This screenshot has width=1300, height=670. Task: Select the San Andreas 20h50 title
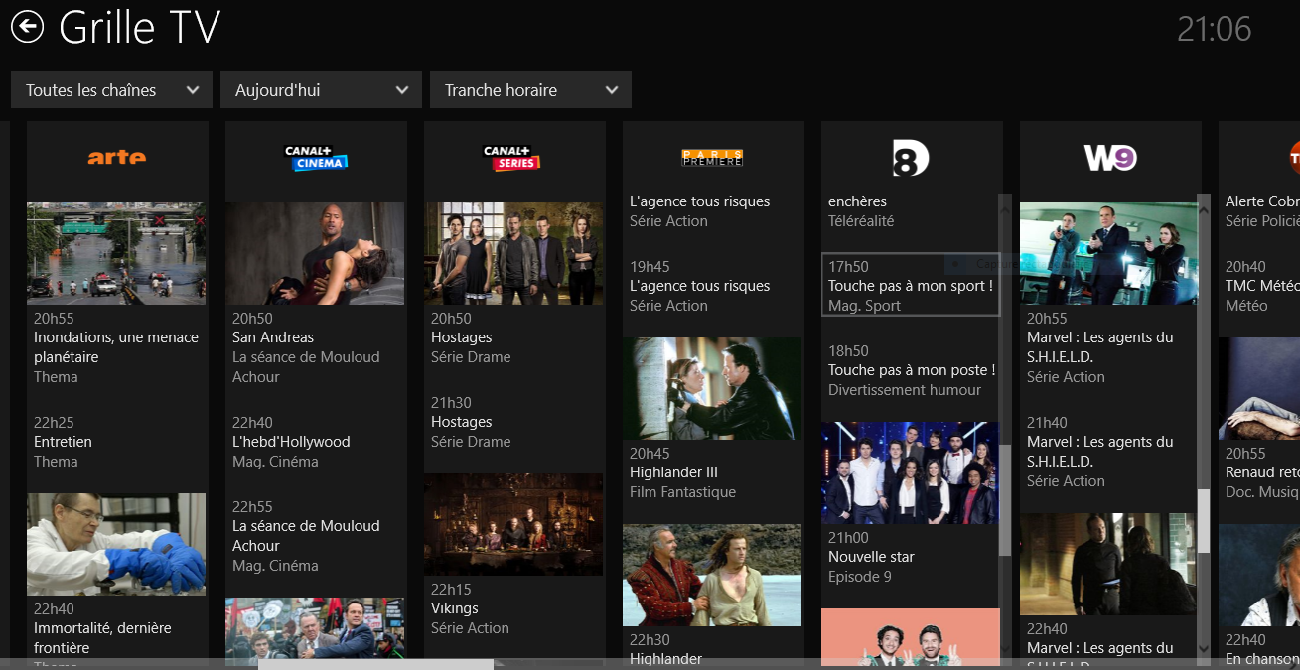point(273,337)
